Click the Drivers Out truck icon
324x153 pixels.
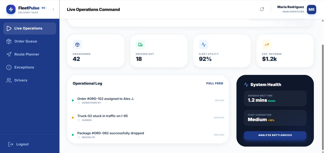tap(140, 45)
